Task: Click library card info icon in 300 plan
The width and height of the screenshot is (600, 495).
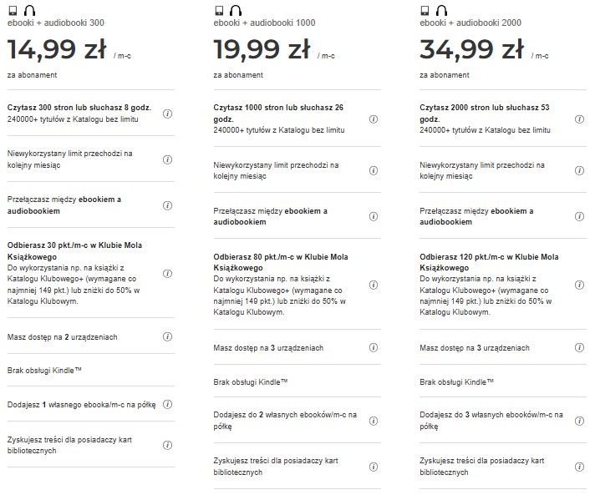Action: [167, 445]
